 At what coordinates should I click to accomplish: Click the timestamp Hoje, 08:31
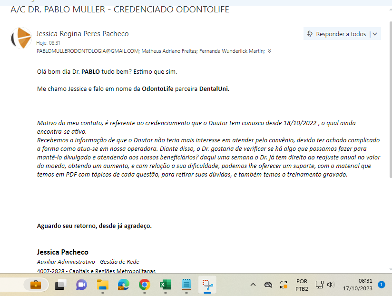(48, 43)
